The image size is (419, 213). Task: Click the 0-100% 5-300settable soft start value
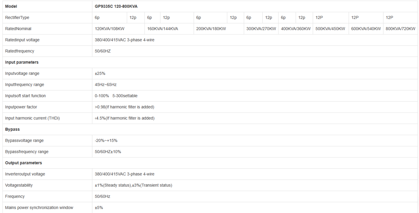coord(116,96)
